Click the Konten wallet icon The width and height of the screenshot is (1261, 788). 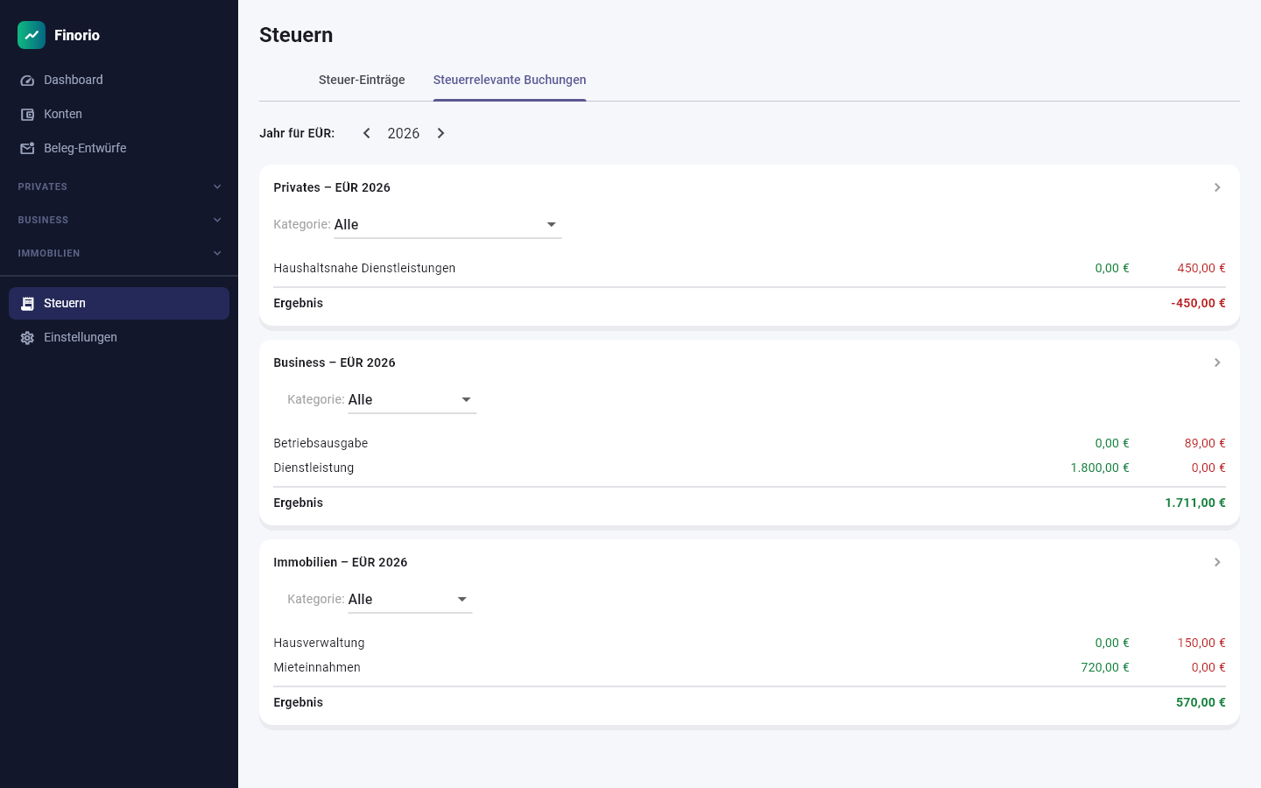coord(27,115)
